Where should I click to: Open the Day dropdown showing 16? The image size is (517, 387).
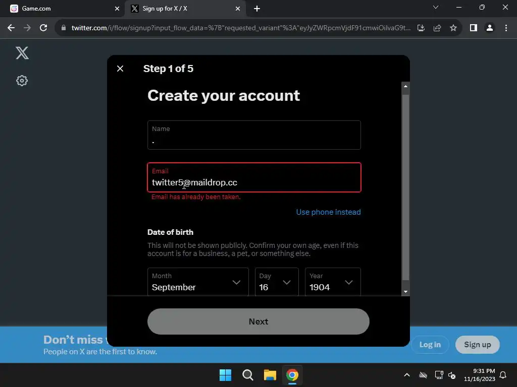(x=277, y=282)
